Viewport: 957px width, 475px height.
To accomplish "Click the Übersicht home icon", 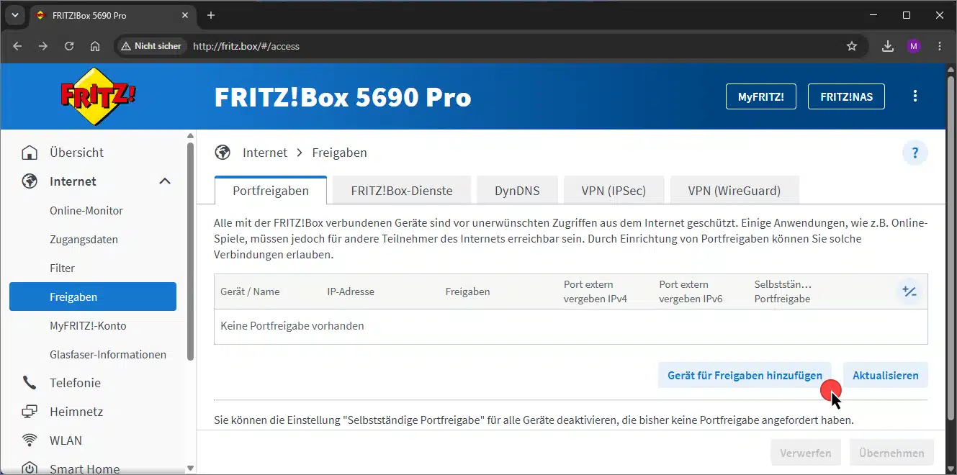I will point(30,153).
